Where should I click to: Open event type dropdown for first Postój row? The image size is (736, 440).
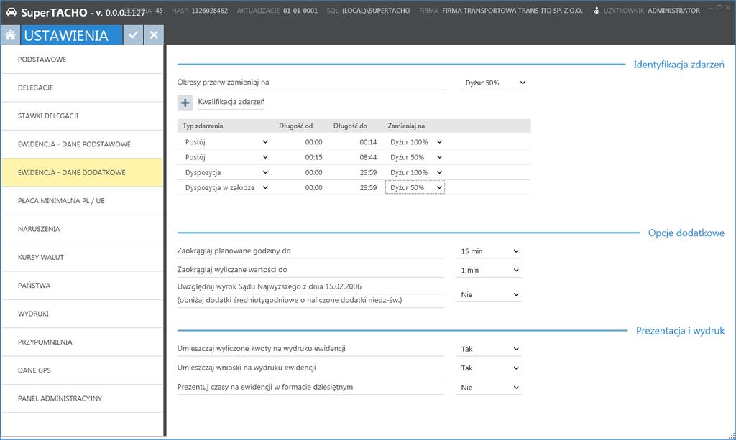pos(226,142)
